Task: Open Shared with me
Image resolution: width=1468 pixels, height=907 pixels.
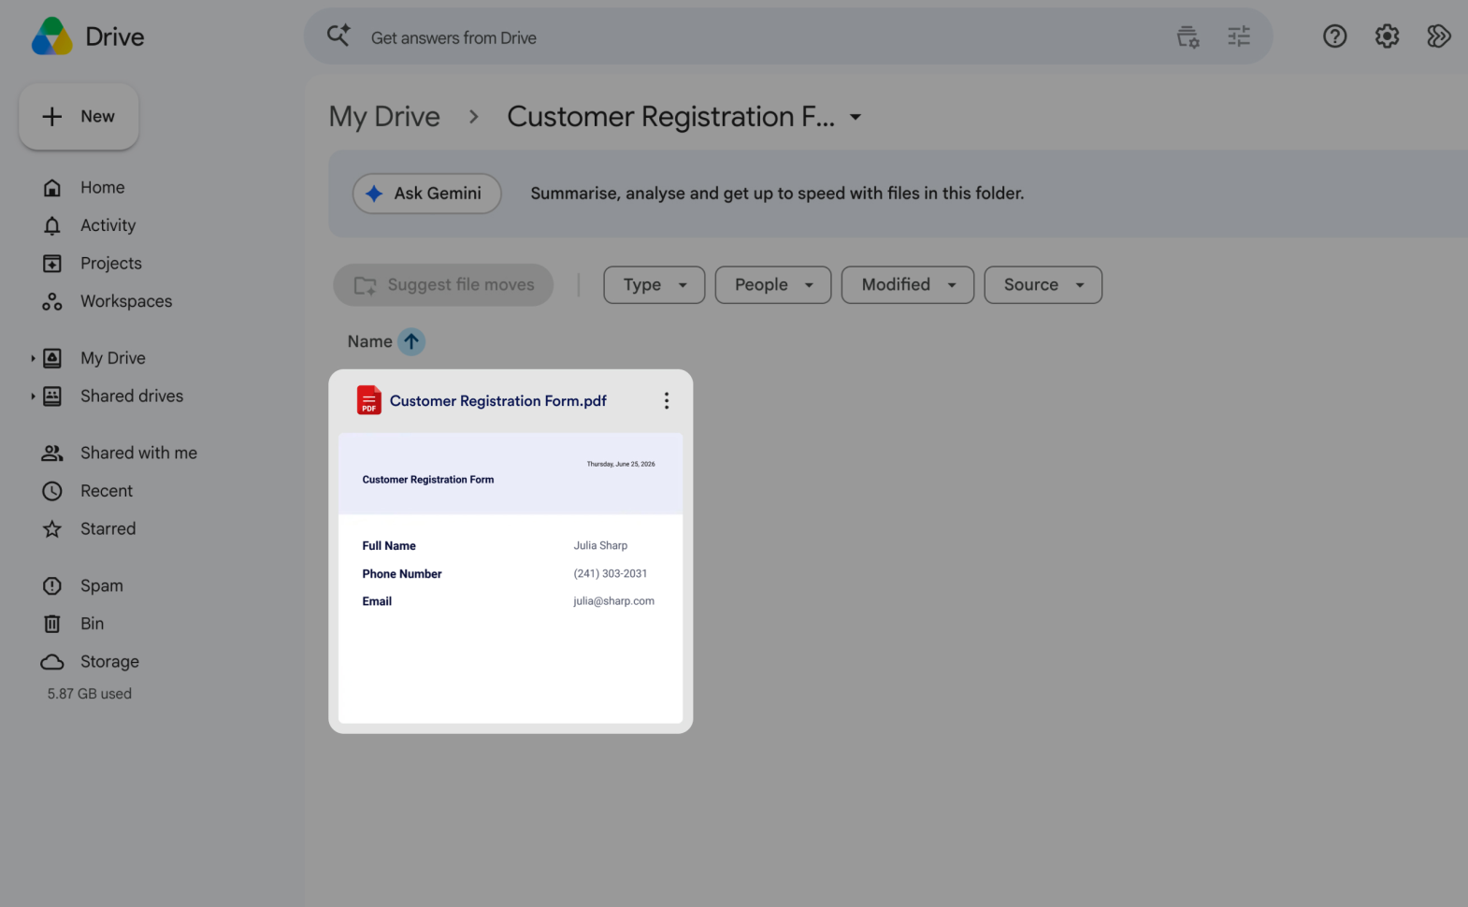Action: click(x=138, y=453)
